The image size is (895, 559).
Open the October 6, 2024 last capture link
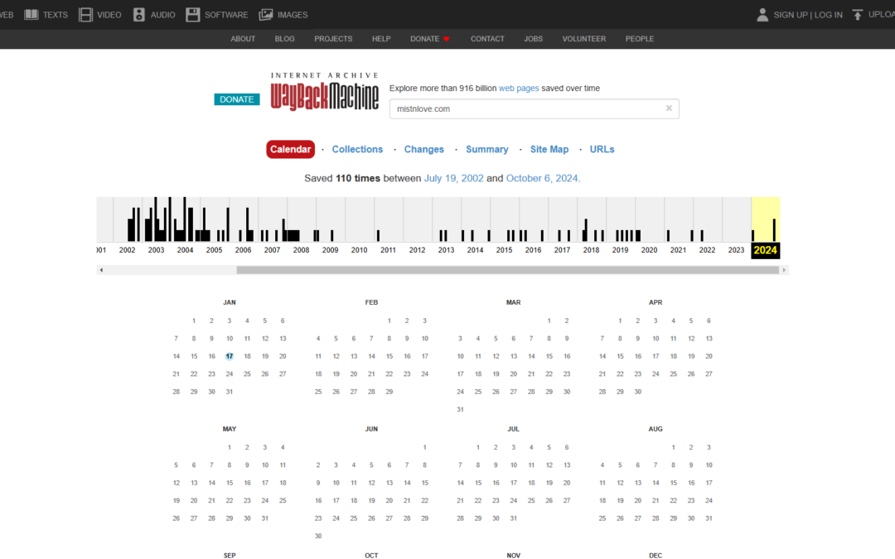542,178
